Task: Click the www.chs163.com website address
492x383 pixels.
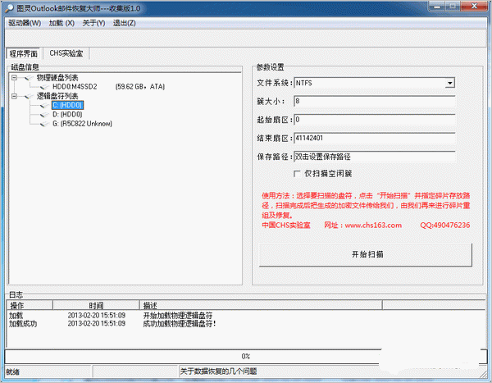Action: point(373,225)
